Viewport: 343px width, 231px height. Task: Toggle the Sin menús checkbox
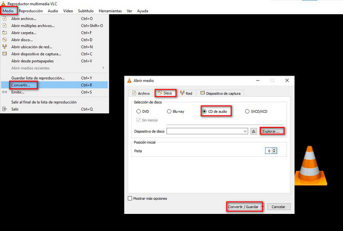(x=138, y=120)
